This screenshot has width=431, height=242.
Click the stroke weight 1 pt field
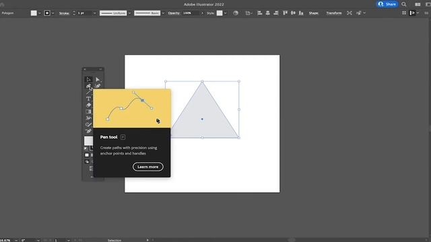point(84,13)
